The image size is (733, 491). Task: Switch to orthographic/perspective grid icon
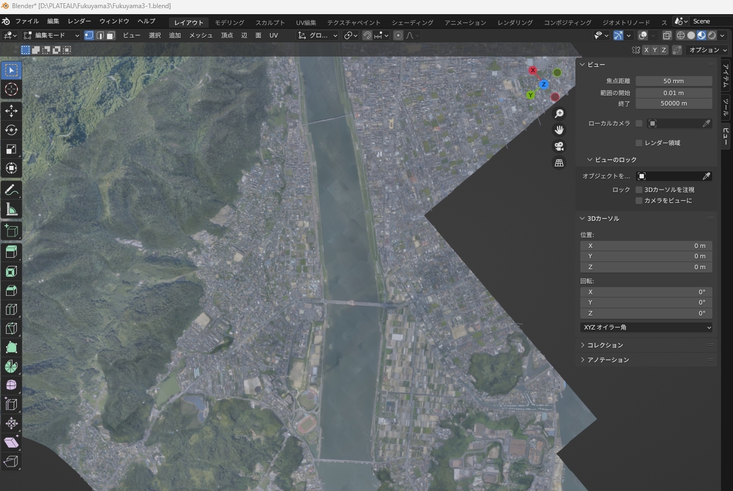tap(559, 163)
